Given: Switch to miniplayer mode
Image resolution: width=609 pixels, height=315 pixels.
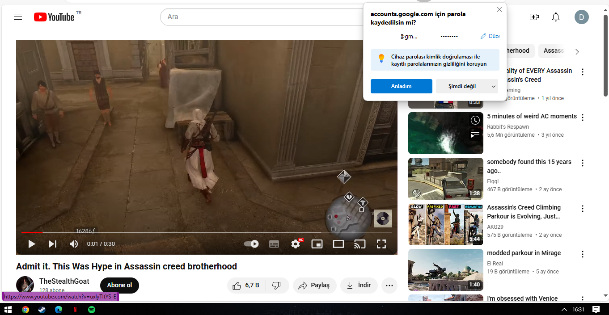Looking at the screenshot, I should (317, 244).
